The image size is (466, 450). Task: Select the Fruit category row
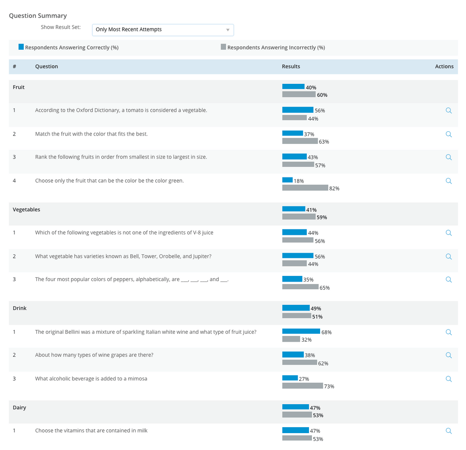point(233,91)
